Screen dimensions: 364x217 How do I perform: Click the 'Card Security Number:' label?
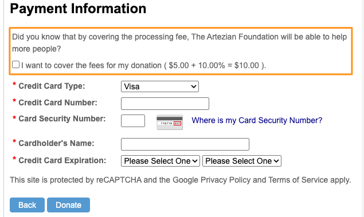coord(62,119)
